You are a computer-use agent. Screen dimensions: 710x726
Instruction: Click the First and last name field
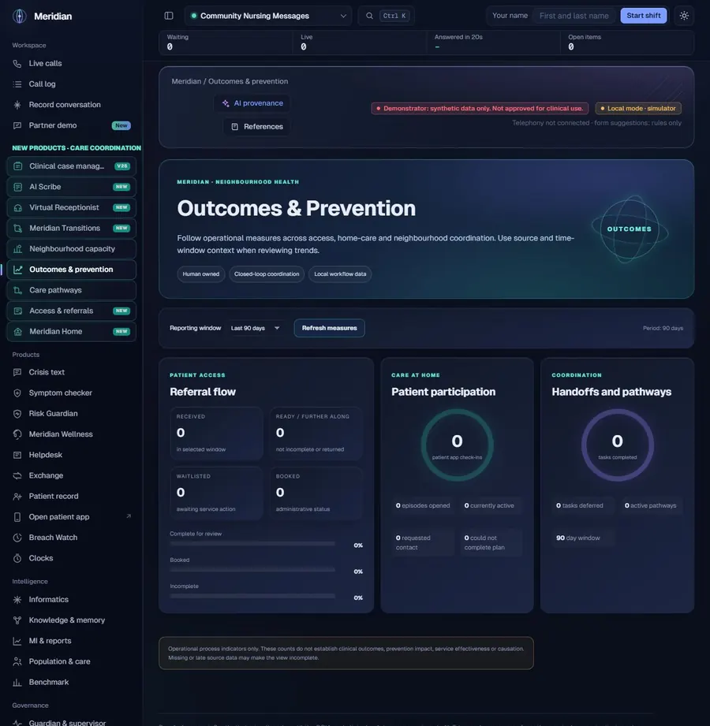[574, 16]
